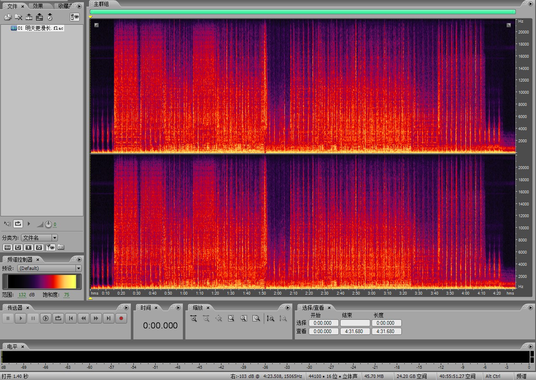Open the 频谱控制器 panel options arrow
Viewport: 536px width, 380px height.
[79, 259]
